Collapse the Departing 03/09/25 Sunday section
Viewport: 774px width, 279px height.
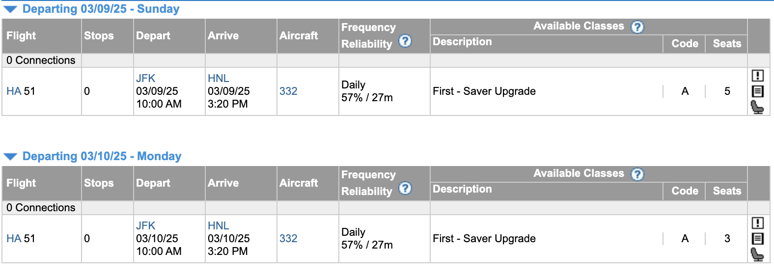[10, 9]
